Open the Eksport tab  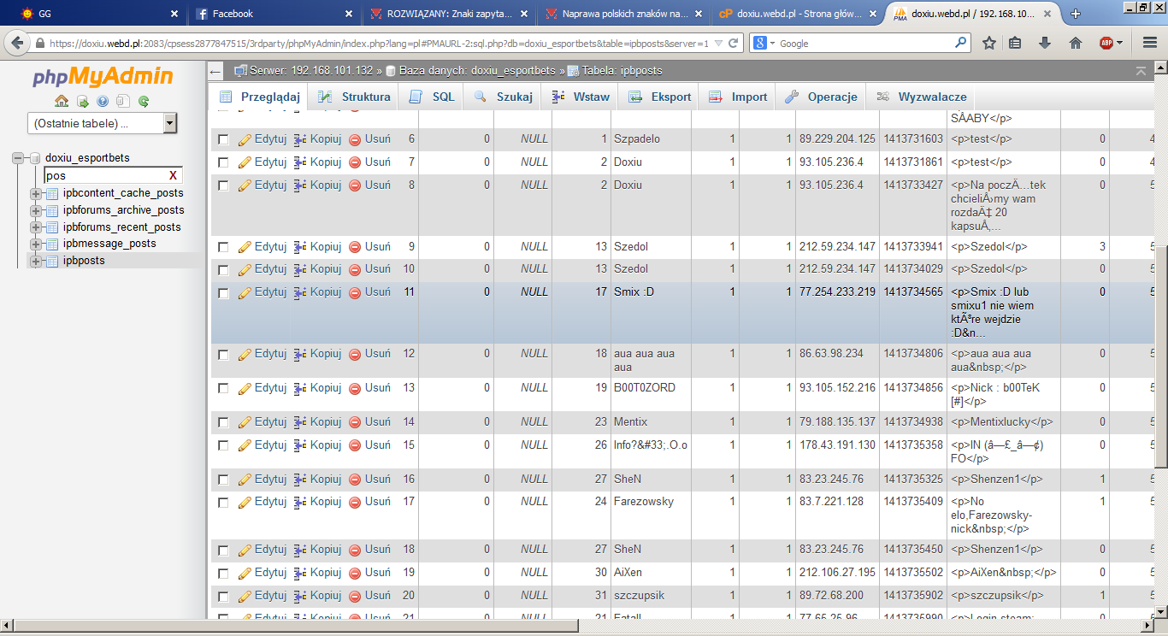click(660, 97)
